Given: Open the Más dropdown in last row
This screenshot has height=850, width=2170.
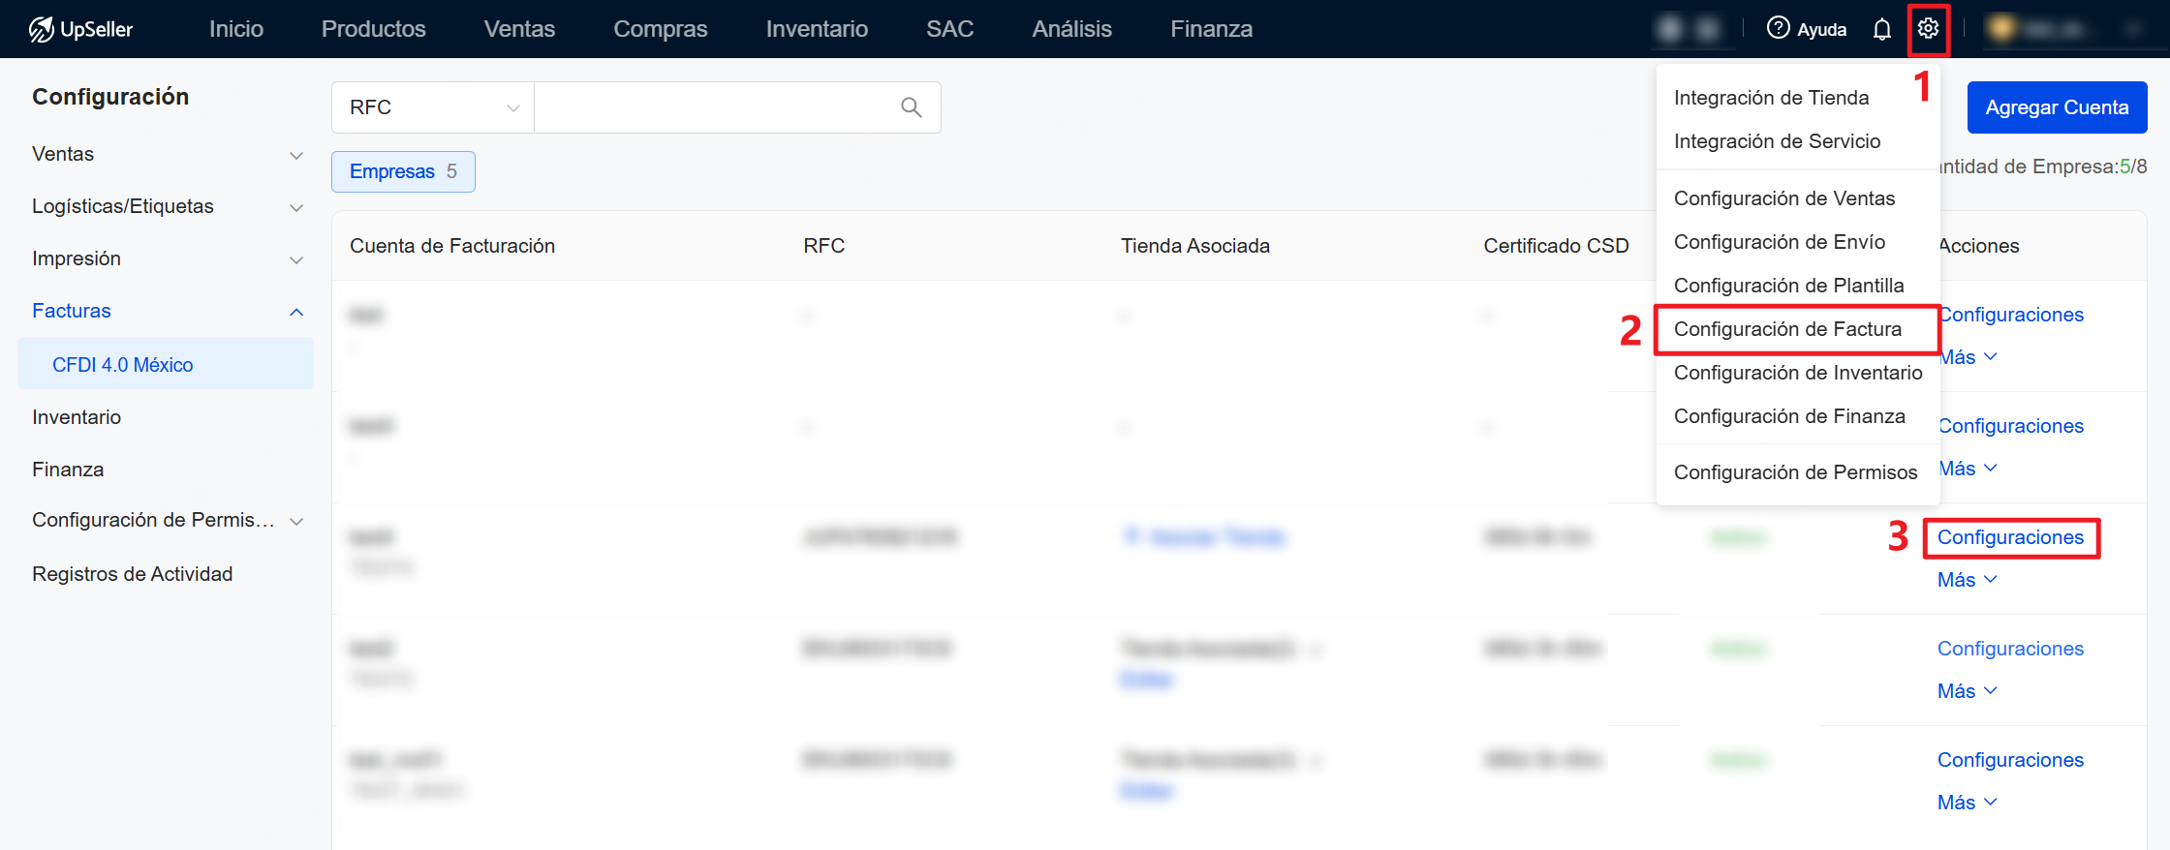Looking at the screenshot, I should click(x=1967, y=803).
